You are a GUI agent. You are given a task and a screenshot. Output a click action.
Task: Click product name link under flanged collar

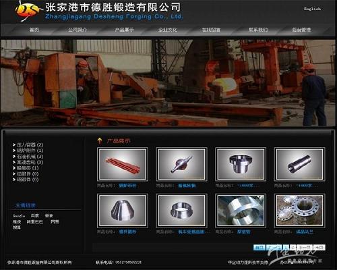(x=249, y=186)
